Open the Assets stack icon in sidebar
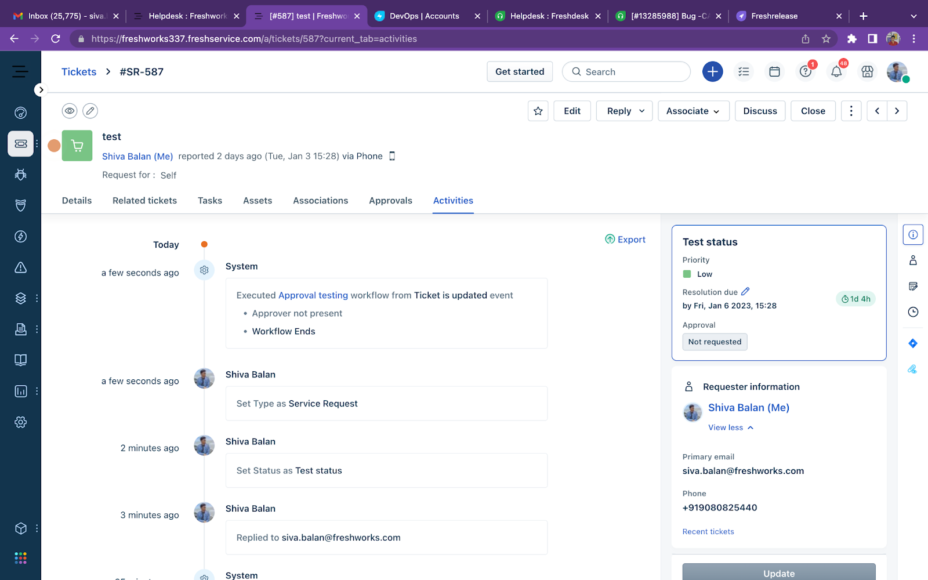This screenshot has width=928, height=580. point(20,298)
